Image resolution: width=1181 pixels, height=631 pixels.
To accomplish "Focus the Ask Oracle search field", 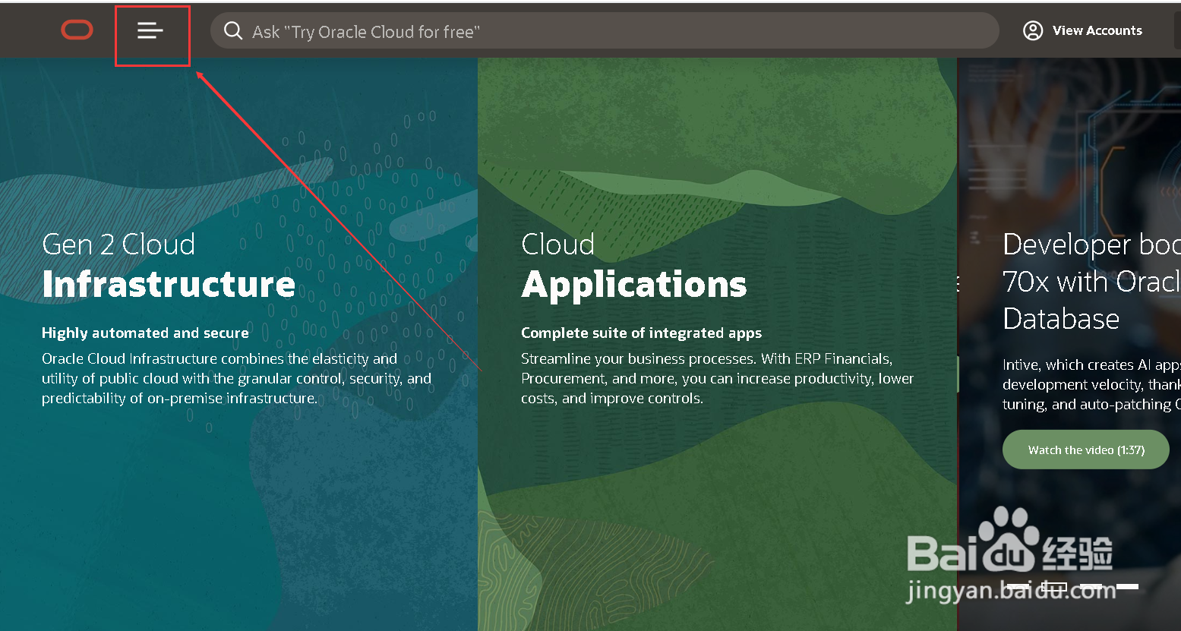I will click(605, 30).
